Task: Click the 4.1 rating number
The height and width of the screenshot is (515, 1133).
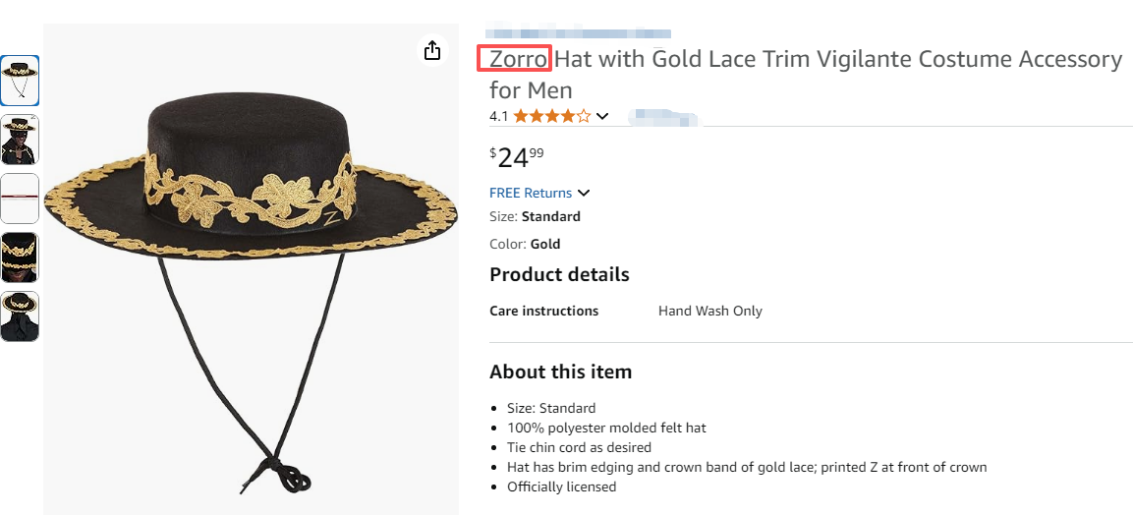Action: click(499, 116)
